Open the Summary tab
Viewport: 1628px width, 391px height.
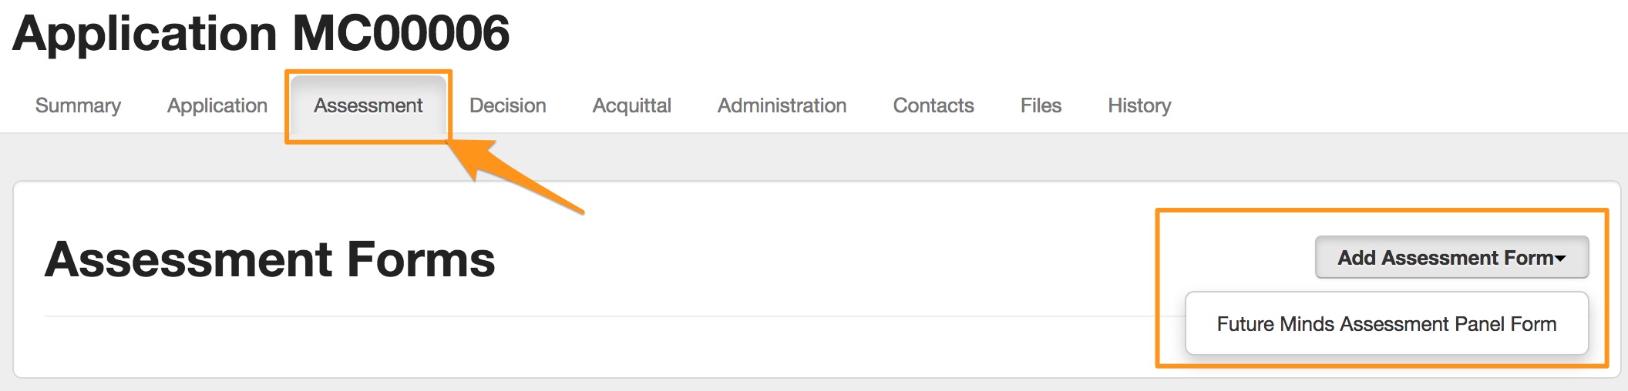coord(78,105)
